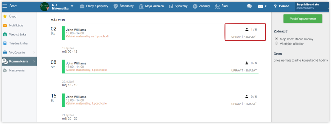The height and width of the screenshot is (124, 331).
Task: Expand the 5.D Matematika class dropdown
Action: pyautogui.click(x=72, y=6)
